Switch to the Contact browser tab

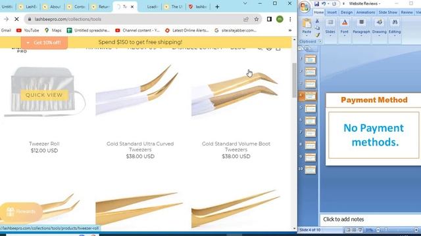pyautogui.click(x=76, y=7)
